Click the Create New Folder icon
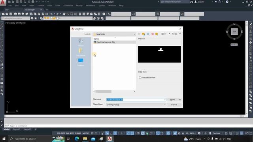Viewport: 253px width, 142px height. pos(157,34)
